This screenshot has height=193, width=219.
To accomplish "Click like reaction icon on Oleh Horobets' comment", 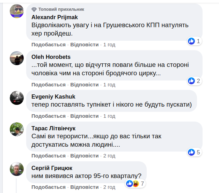I will click(191, 81).
